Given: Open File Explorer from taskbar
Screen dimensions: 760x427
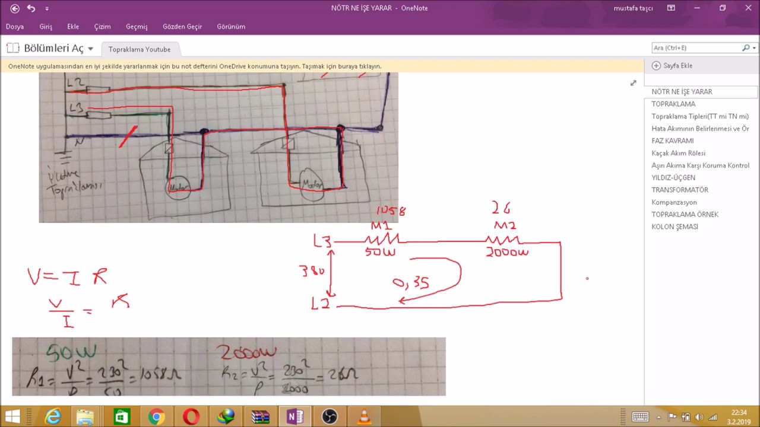Looking at the screenshot, I should coord(85,417).
